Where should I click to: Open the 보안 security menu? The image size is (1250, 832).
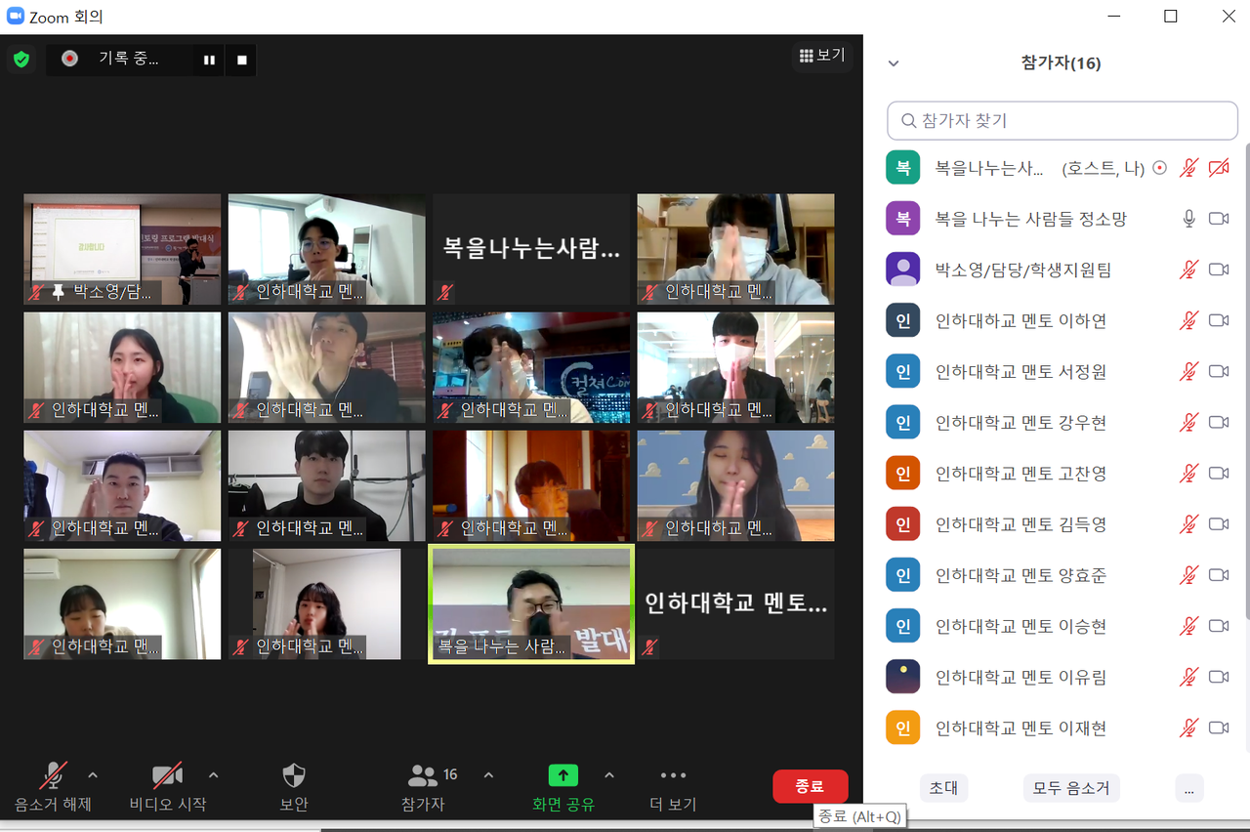pos(294,787)
